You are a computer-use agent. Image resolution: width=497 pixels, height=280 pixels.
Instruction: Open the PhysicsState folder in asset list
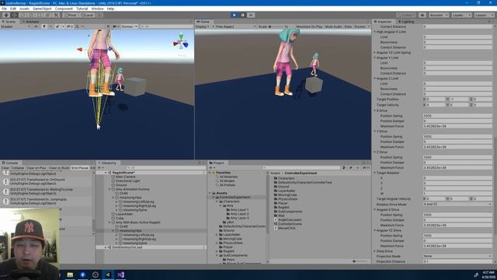287,199
